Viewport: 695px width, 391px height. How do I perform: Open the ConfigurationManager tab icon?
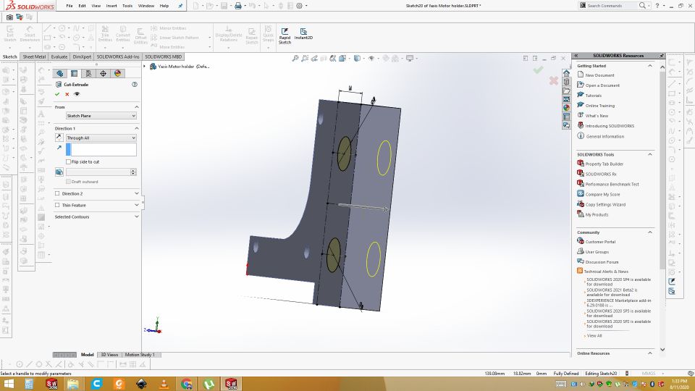tap(88, 73)
